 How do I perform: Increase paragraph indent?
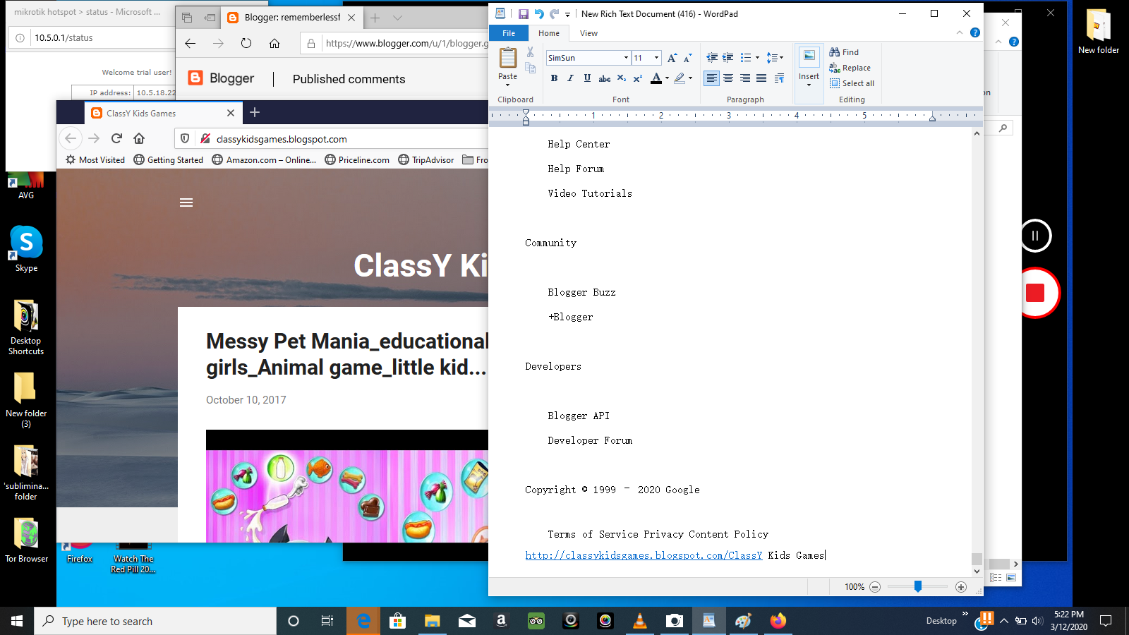[x=728, y=58]
